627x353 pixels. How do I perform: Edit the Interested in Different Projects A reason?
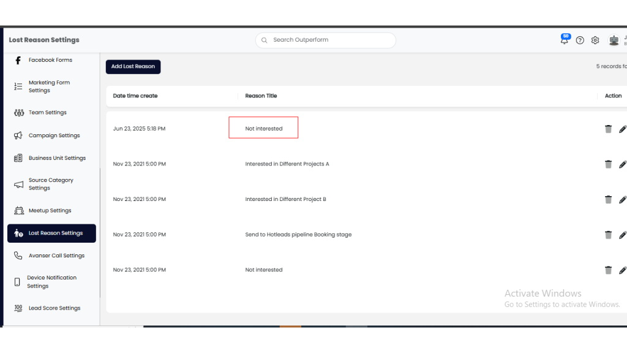623,164
